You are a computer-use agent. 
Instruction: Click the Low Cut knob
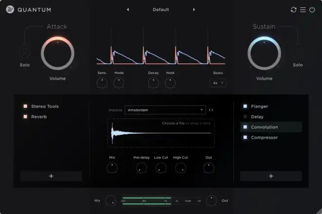pyautogui.click(x=161, y=168)
